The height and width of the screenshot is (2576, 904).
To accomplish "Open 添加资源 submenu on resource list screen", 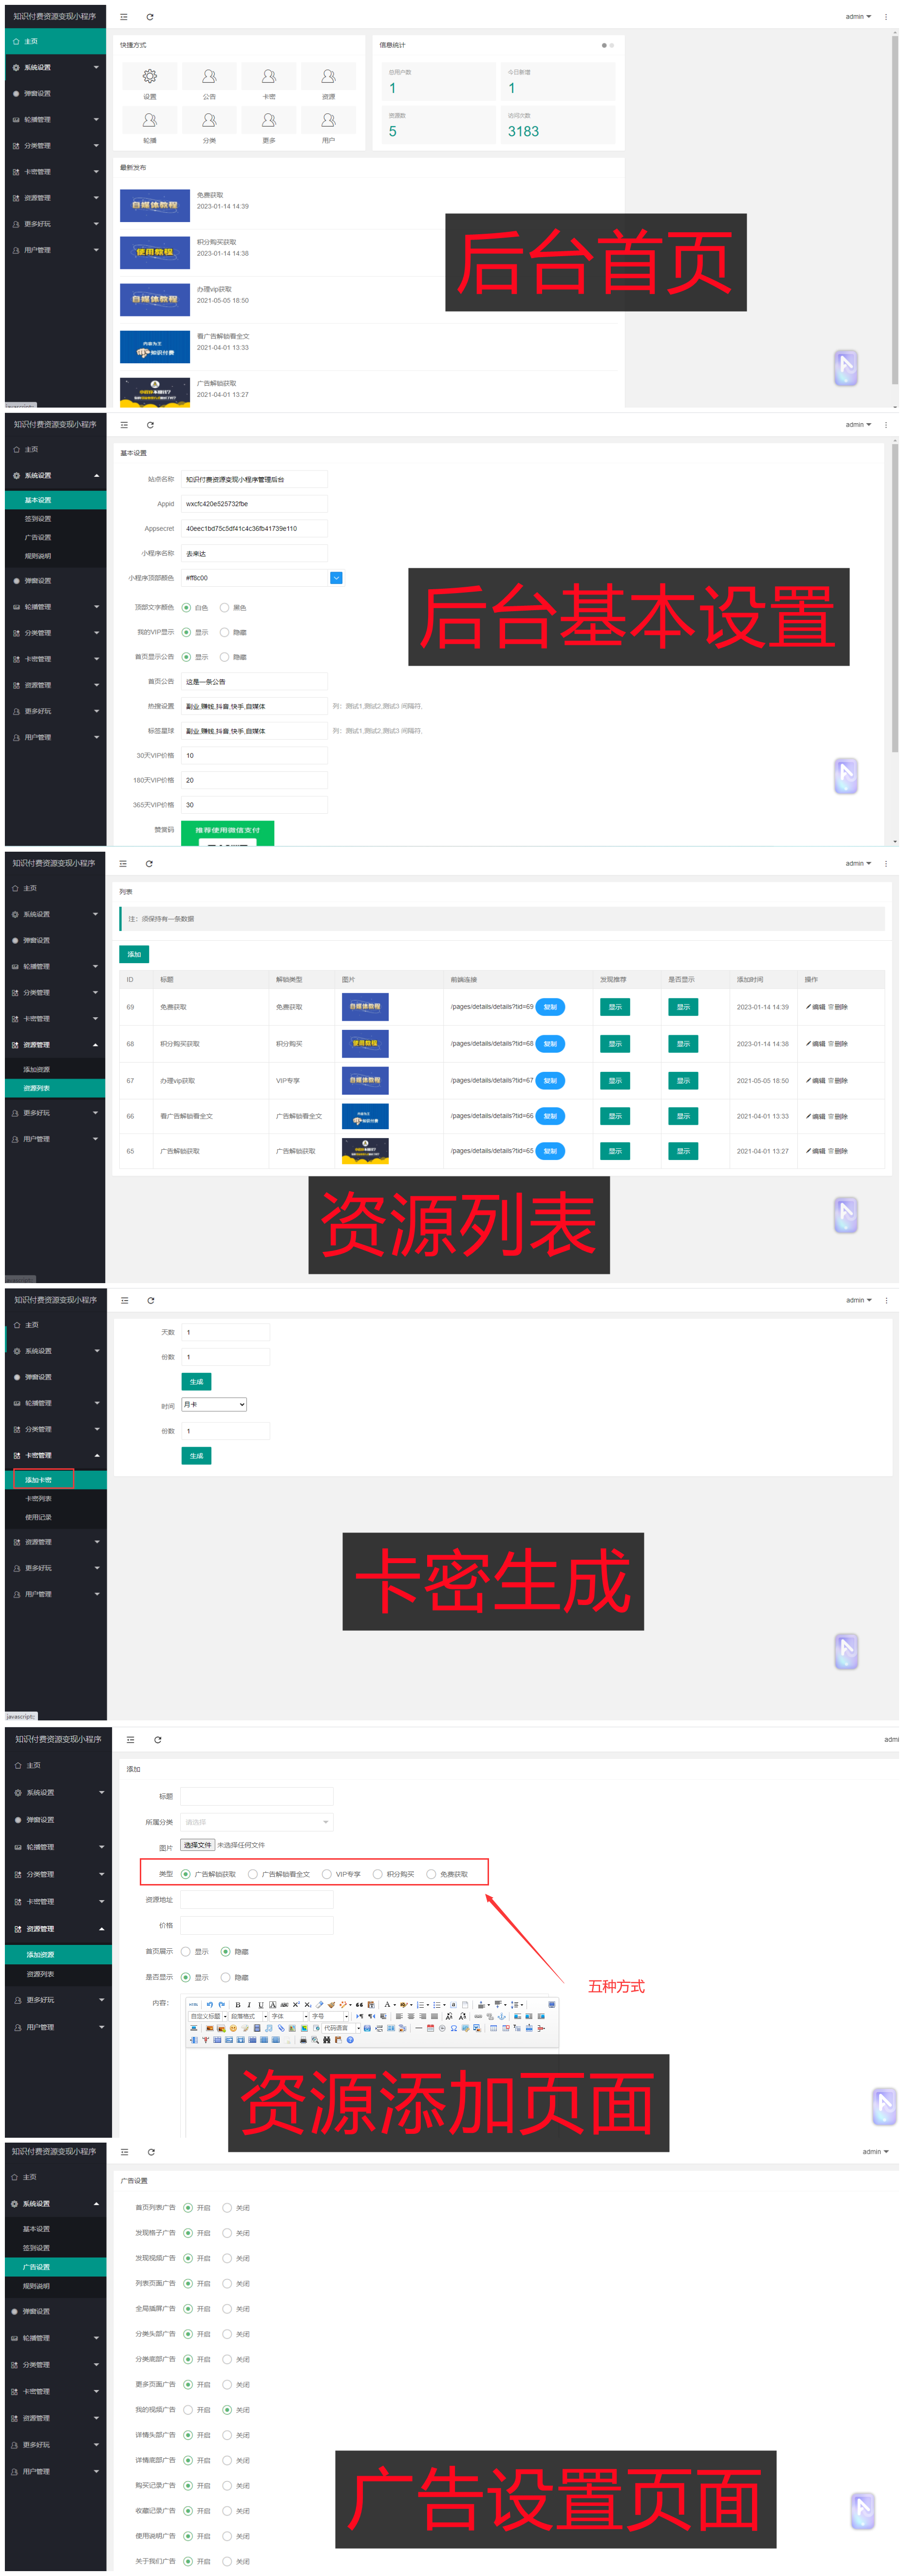I will pos(56,1070).
